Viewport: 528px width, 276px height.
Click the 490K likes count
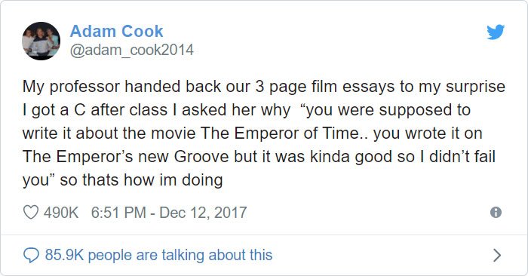(61, 213)
